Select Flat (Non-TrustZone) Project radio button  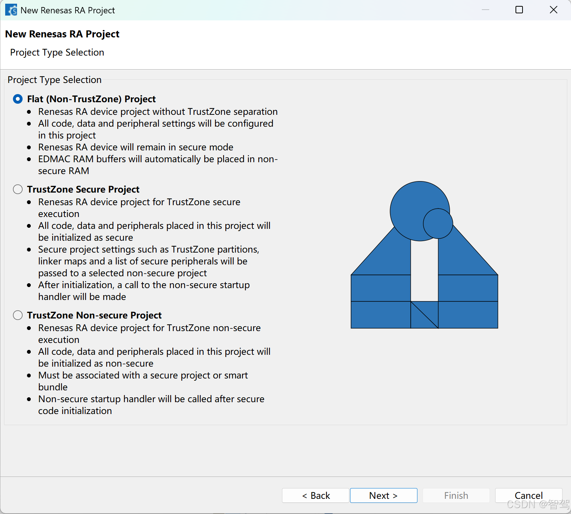pyautogui.click(x=18, y=99)
